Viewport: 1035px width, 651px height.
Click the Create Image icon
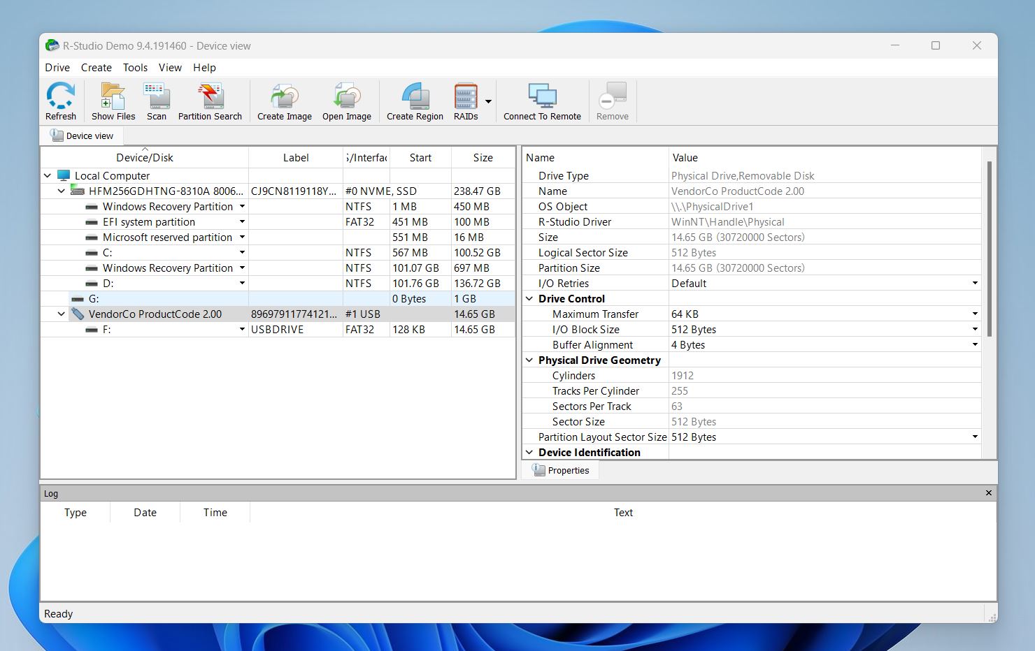(x=284, y=101)
